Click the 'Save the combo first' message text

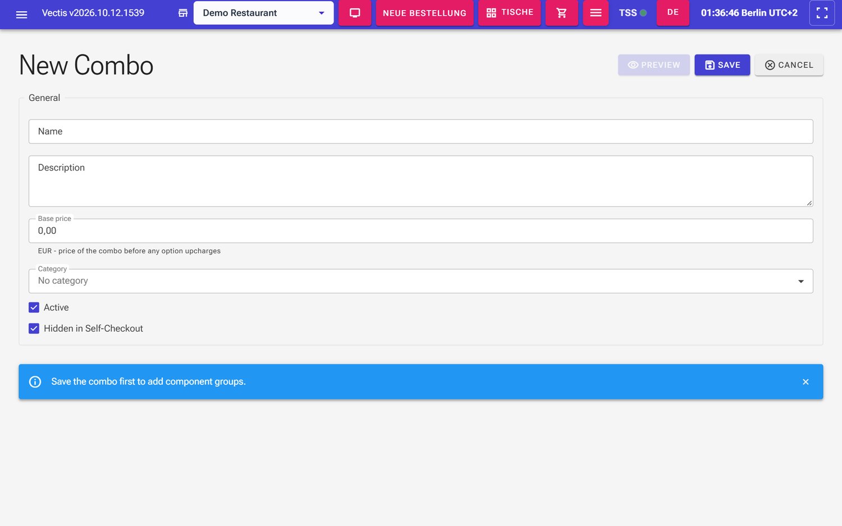pyautogui.click(x=148, y=382)
